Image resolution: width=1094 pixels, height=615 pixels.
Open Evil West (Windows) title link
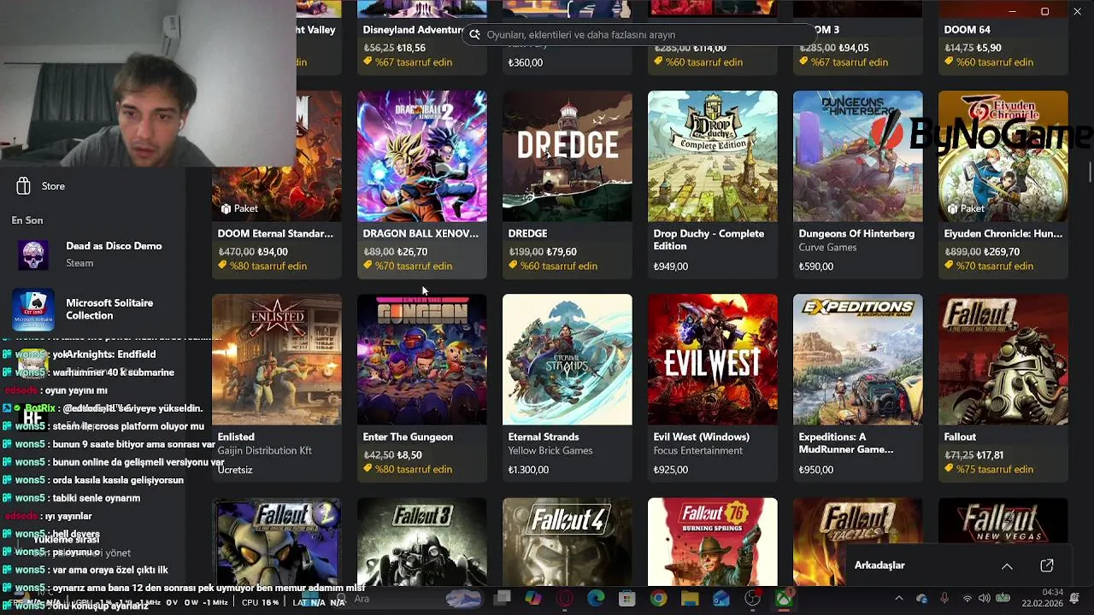pos(701,436)
